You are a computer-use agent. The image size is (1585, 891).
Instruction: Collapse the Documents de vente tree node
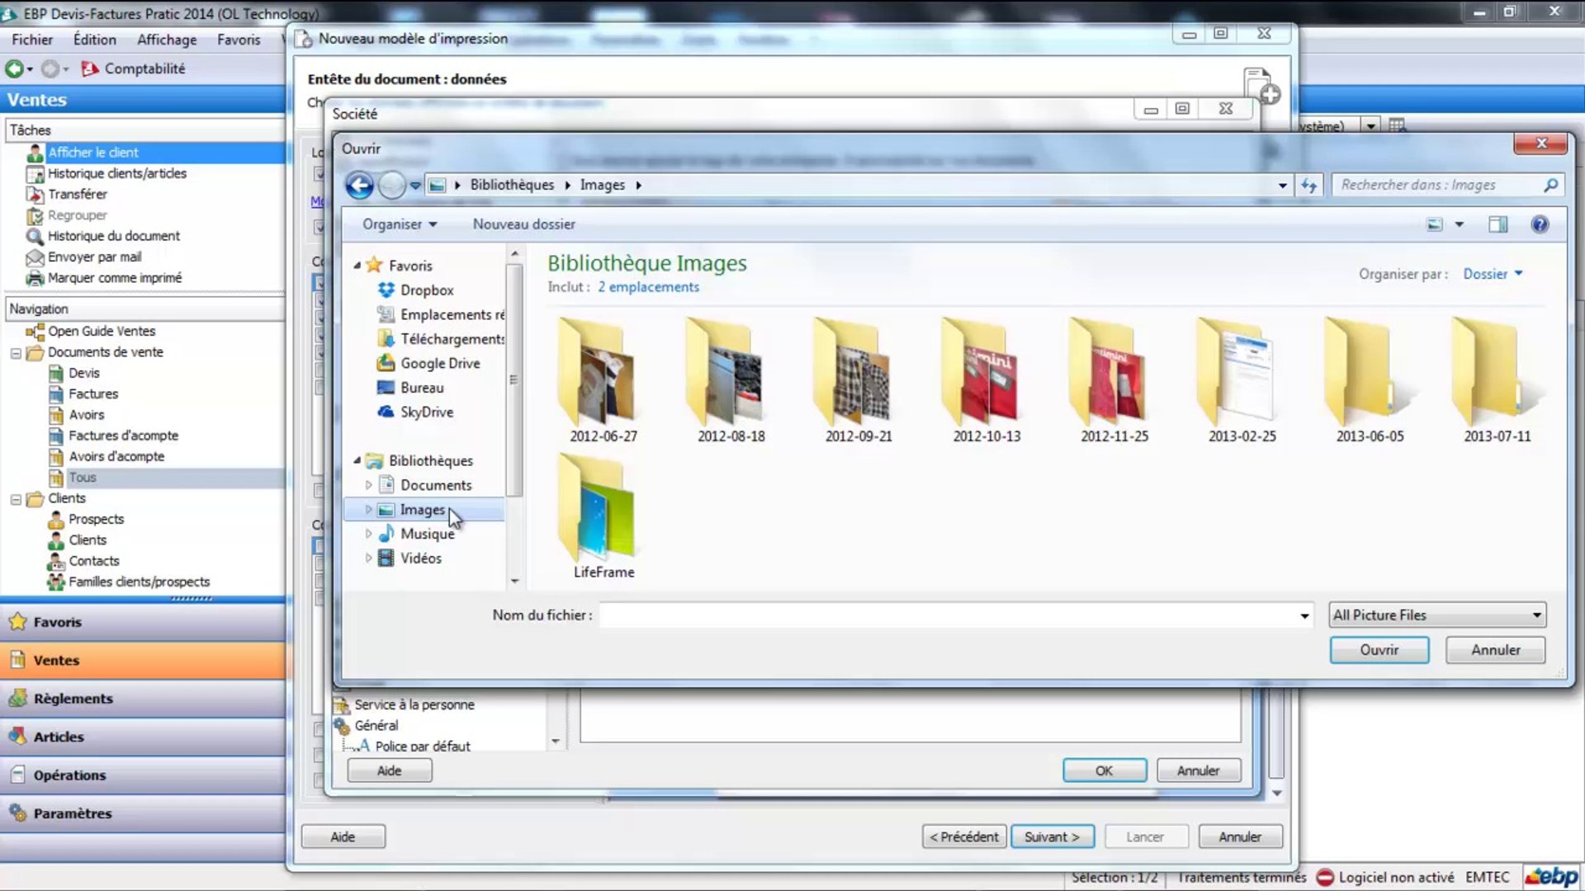[x=16, y=352]
